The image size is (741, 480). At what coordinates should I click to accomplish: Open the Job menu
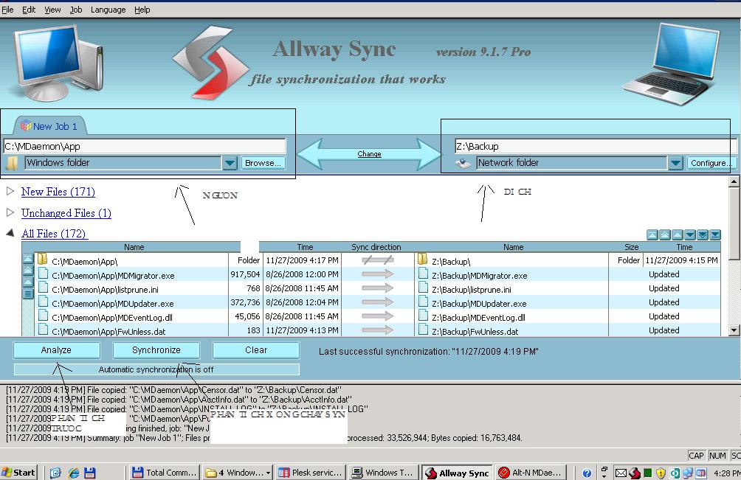coord(75,10)
